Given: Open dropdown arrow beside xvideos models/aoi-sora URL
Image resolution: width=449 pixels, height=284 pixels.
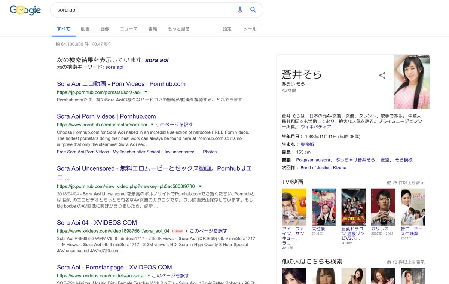Looking at the screenshot, I should pos(149,276).
